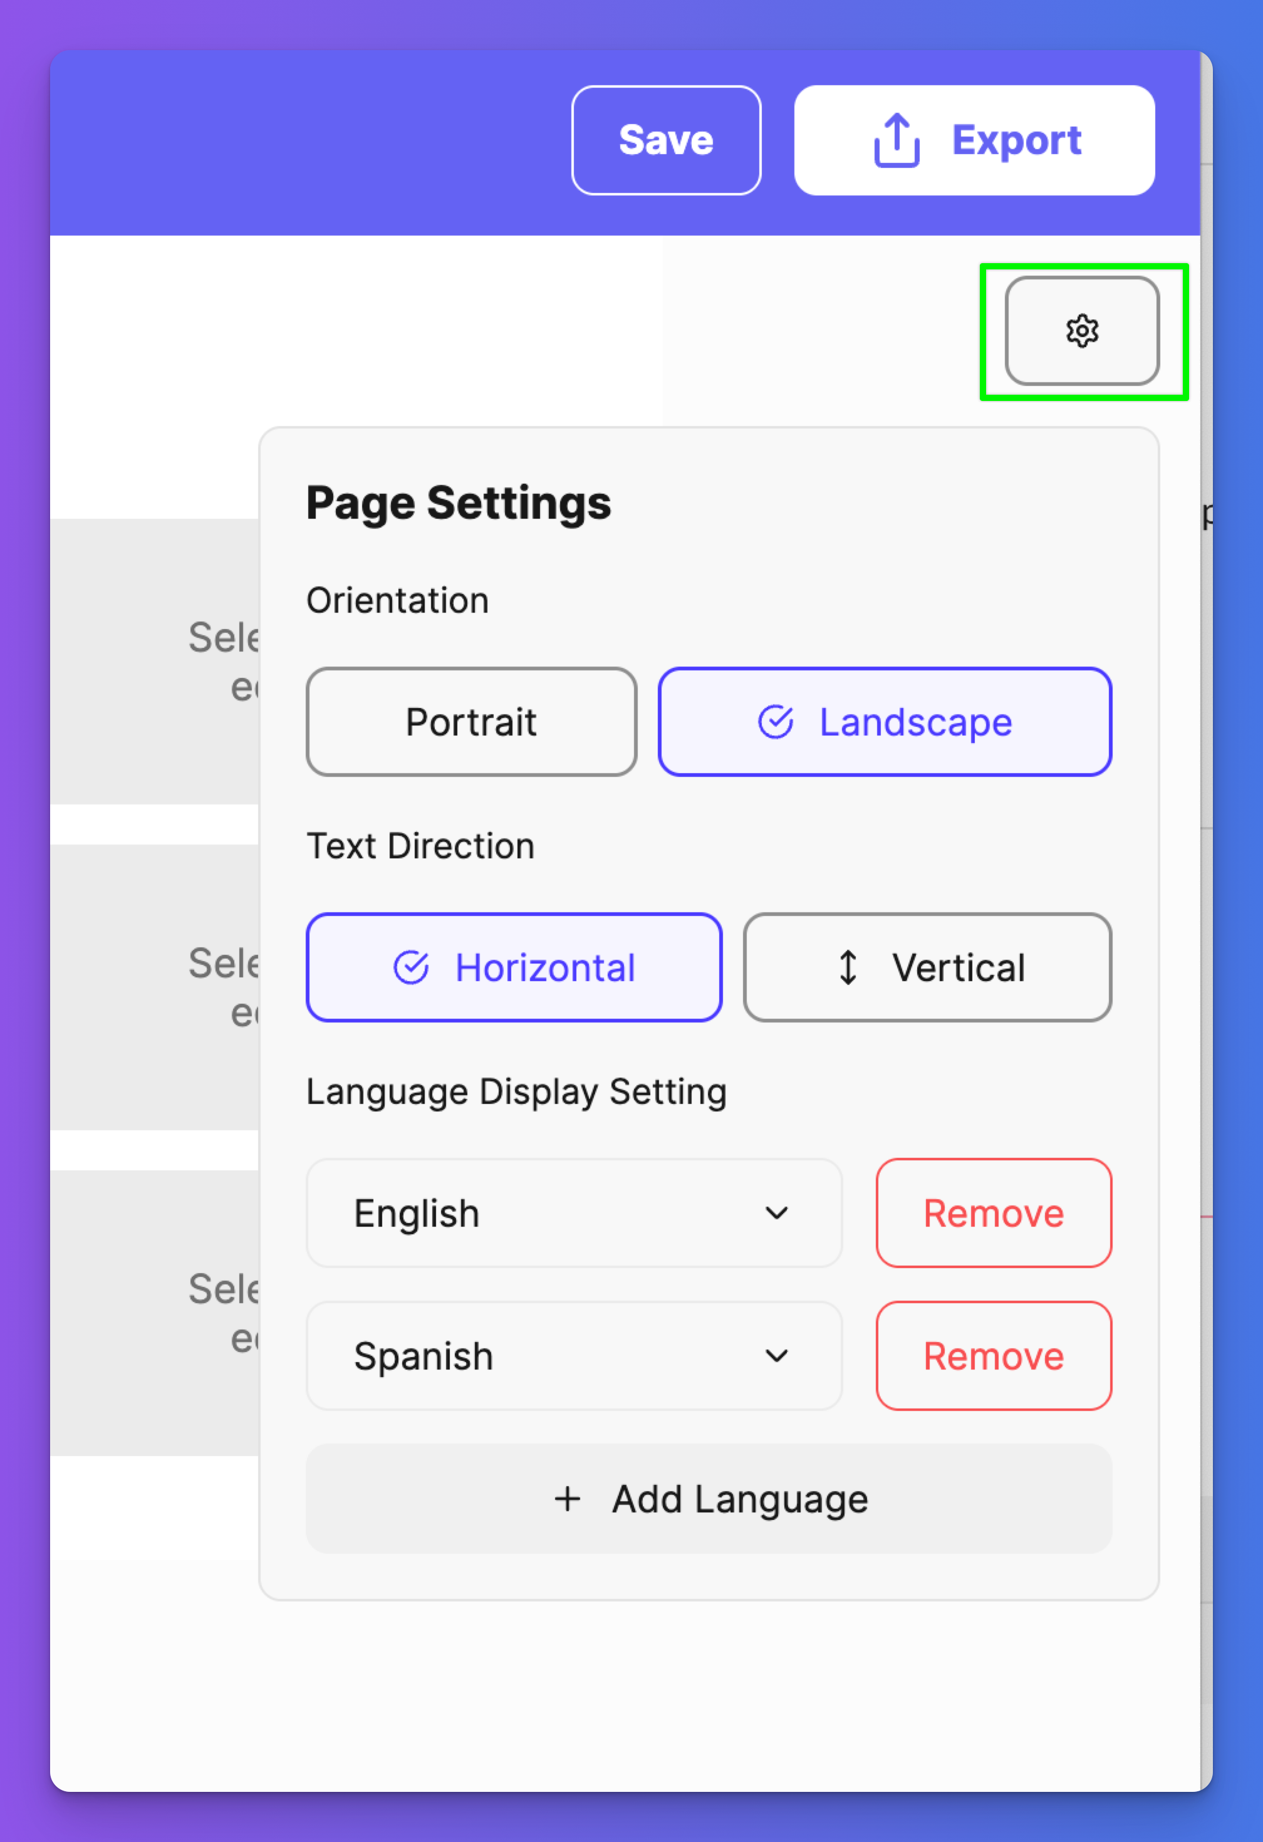Click the up-down arrow icon on Vertical
1263x1842 pixels.
[x=848, y=968]
